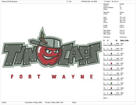The width and height of the screenshot is (136, 105).
Task: Click the Color changes value 12
Action: click(121, 7)
